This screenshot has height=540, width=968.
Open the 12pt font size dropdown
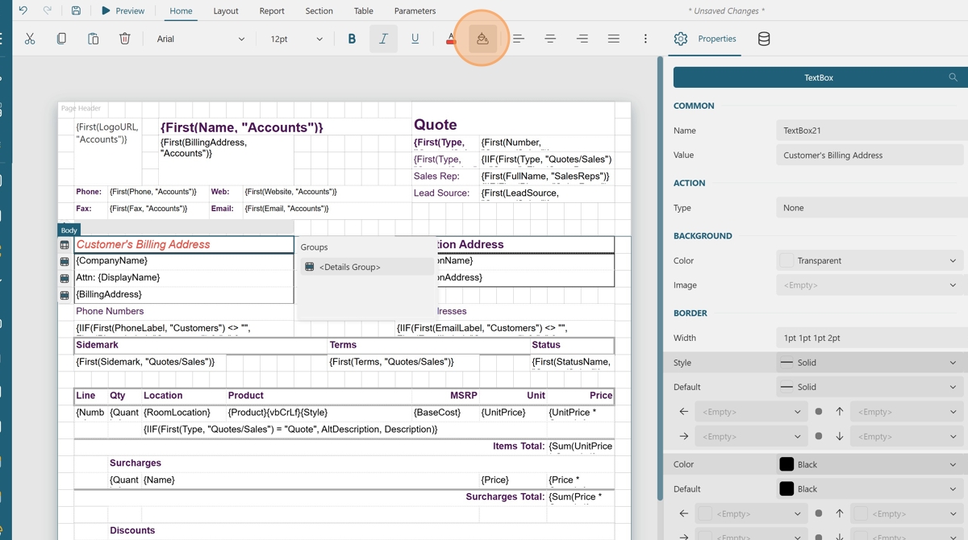(295, 39)
